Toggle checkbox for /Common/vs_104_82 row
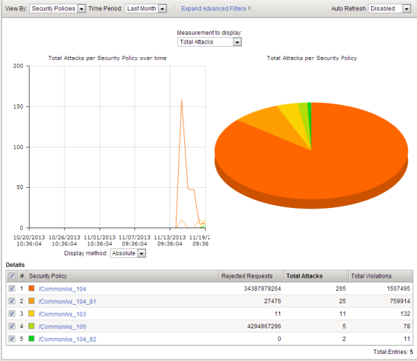The image size is (417, 361). pos(11,339)
